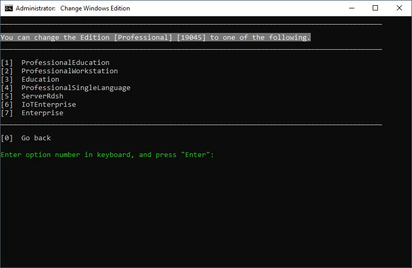Click the green "Enter option number in keyboard" prompt
The height and width of the screenshot is (268, 412).
tap(107, 155)
